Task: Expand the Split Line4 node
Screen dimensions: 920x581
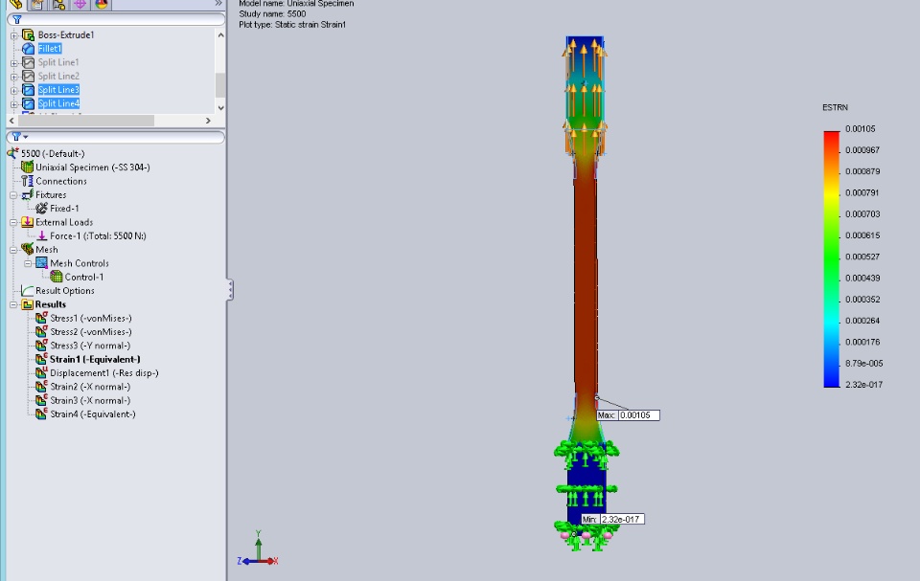Action: coord(14,103)
